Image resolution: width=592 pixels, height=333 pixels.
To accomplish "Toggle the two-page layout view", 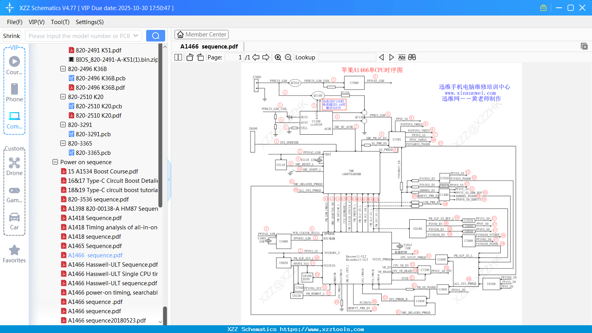I will point(178,57).
